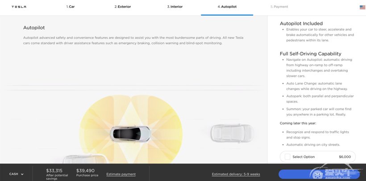
Task: Click Automatic driving on city streets bullet
Action: 313,145
